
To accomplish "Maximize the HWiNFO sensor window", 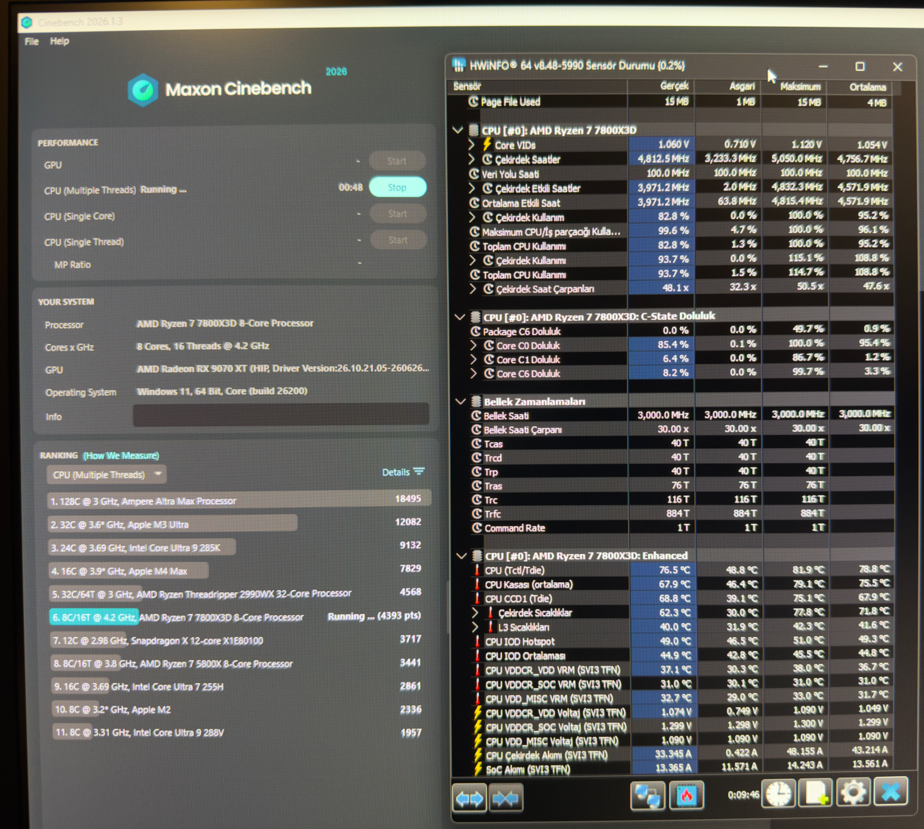I will point(860,66).
